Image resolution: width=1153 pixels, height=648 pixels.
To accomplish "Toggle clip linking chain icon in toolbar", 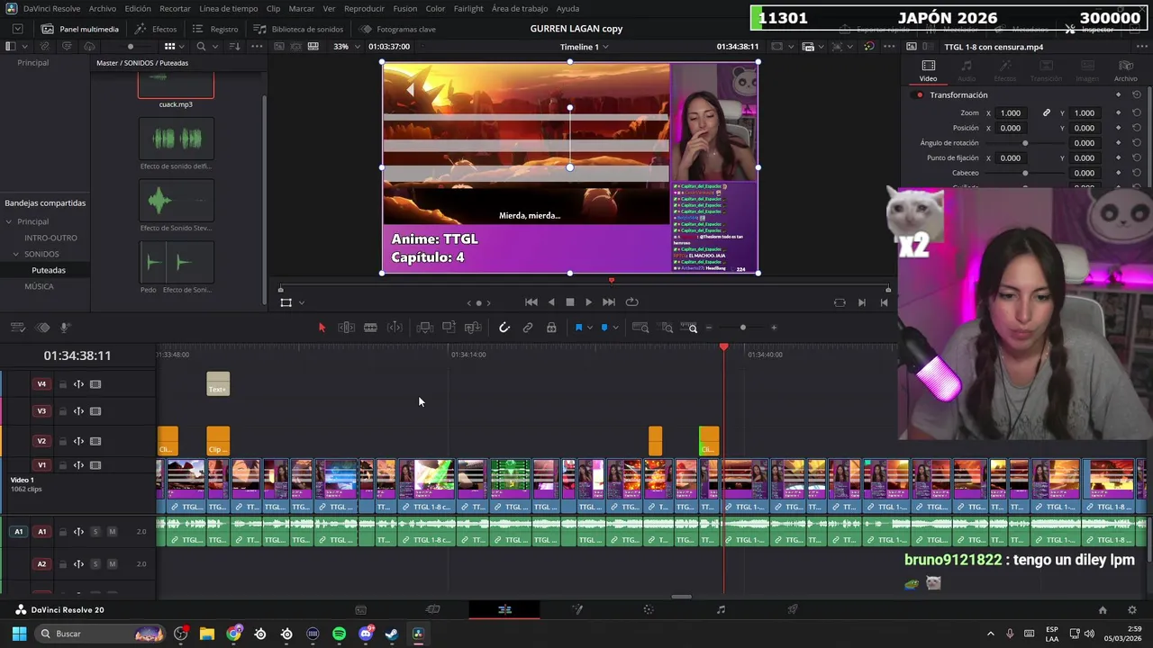I will (x=528, y=328).
